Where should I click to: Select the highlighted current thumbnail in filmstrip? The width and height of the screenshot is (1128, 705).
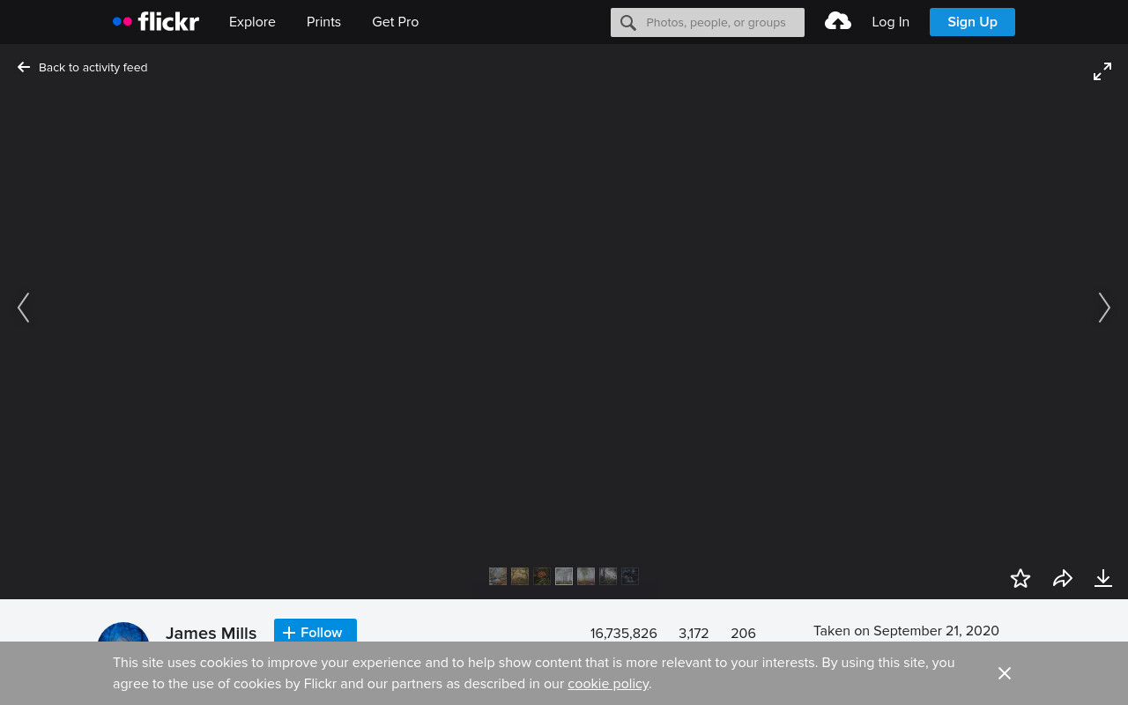(x=564, y=576)
